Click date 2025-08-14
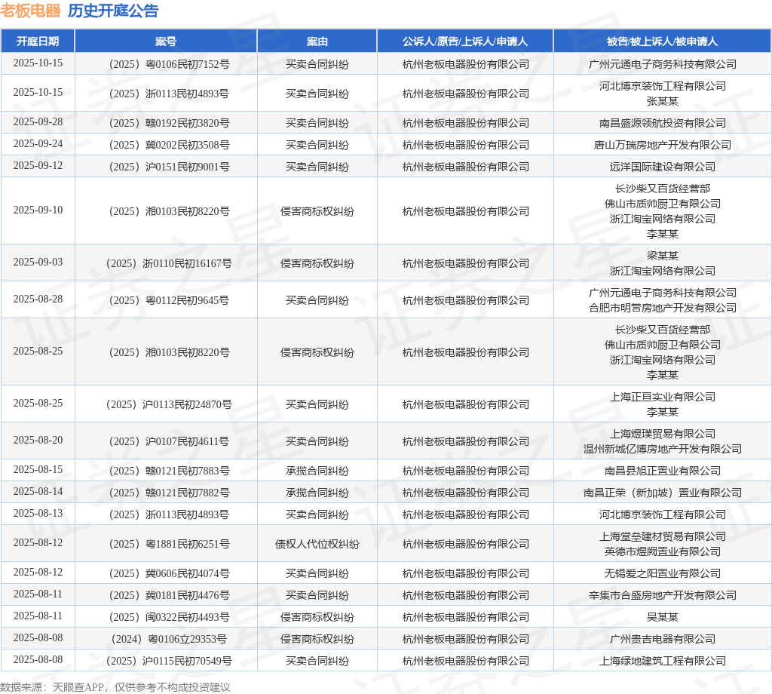Screen dimensions: 772x694 pos(38,491)
